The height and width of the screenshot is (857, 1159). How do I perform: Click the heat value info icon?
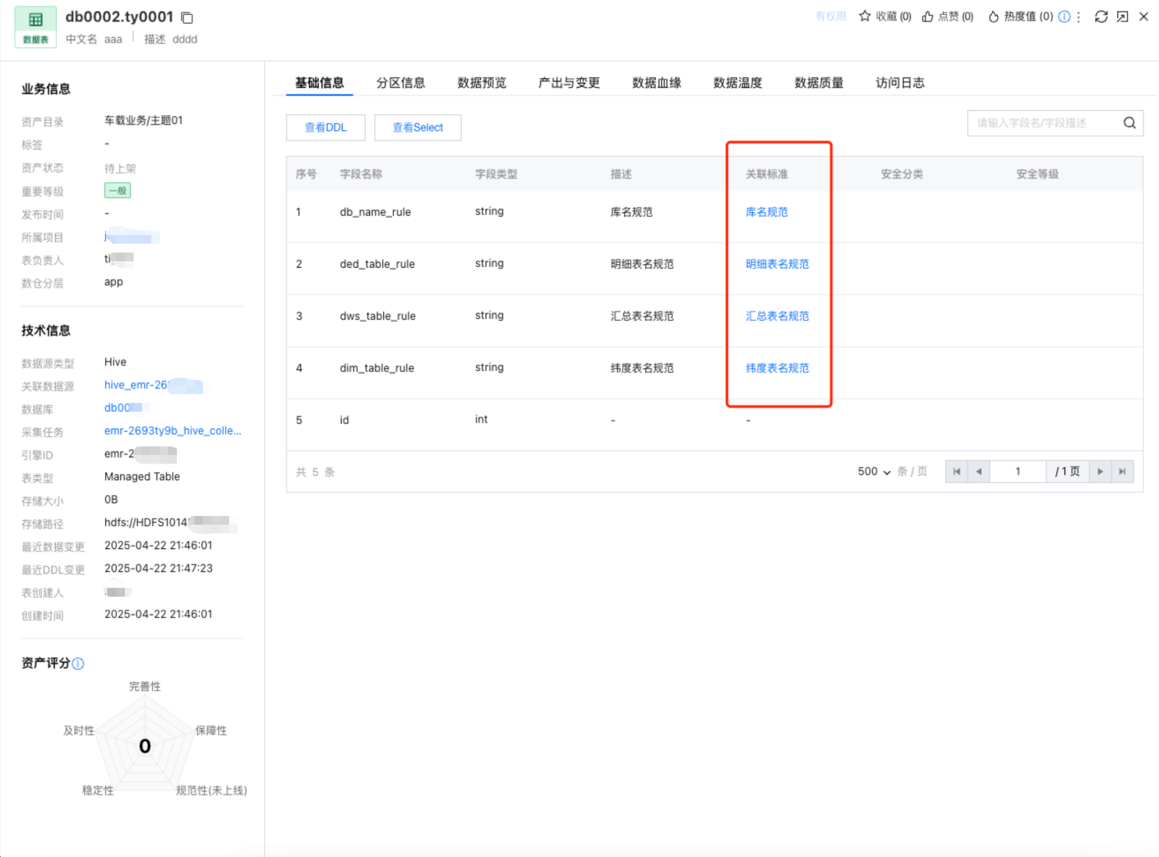point(1064,16)
